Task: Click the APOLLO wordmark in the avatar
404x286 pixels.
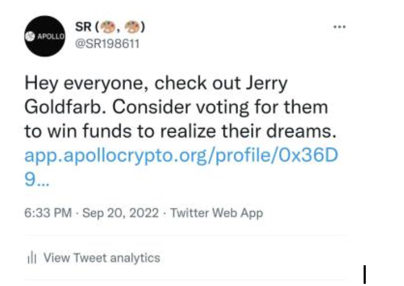Action: tap(51, 37)
